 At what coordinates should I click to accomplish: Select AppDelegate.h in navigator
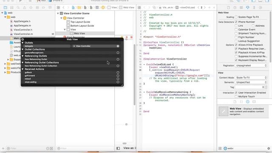[x=22, y=21]
